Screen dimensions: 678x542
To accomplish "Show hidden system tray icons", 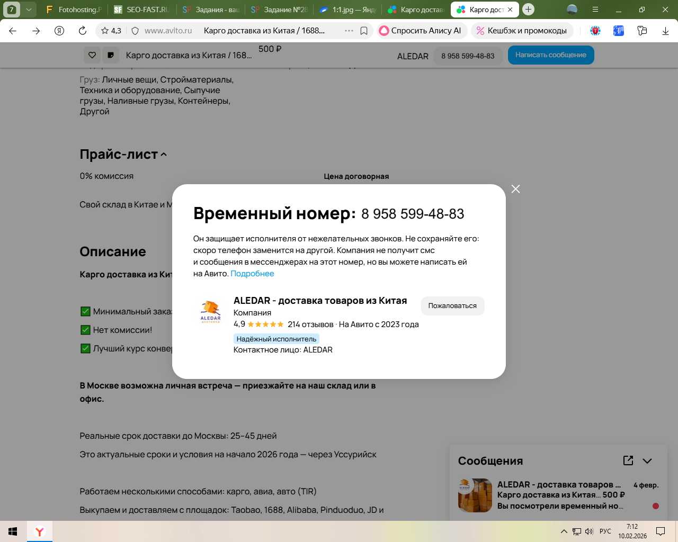I will pyautogui.click(x=564, y=531).
